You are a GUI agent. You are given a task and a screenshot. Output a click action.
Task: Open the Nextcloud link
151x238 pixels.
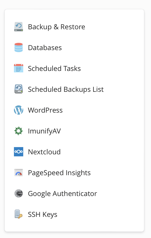coord(44,152)
